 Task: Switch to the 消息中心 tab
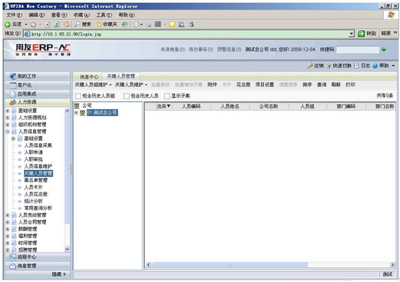point(89,77)
